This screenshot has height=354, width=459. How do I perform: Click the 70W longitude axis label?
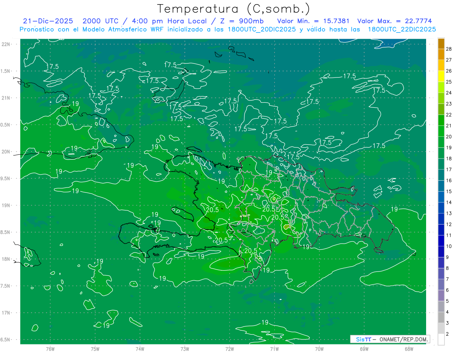[319, 349]
